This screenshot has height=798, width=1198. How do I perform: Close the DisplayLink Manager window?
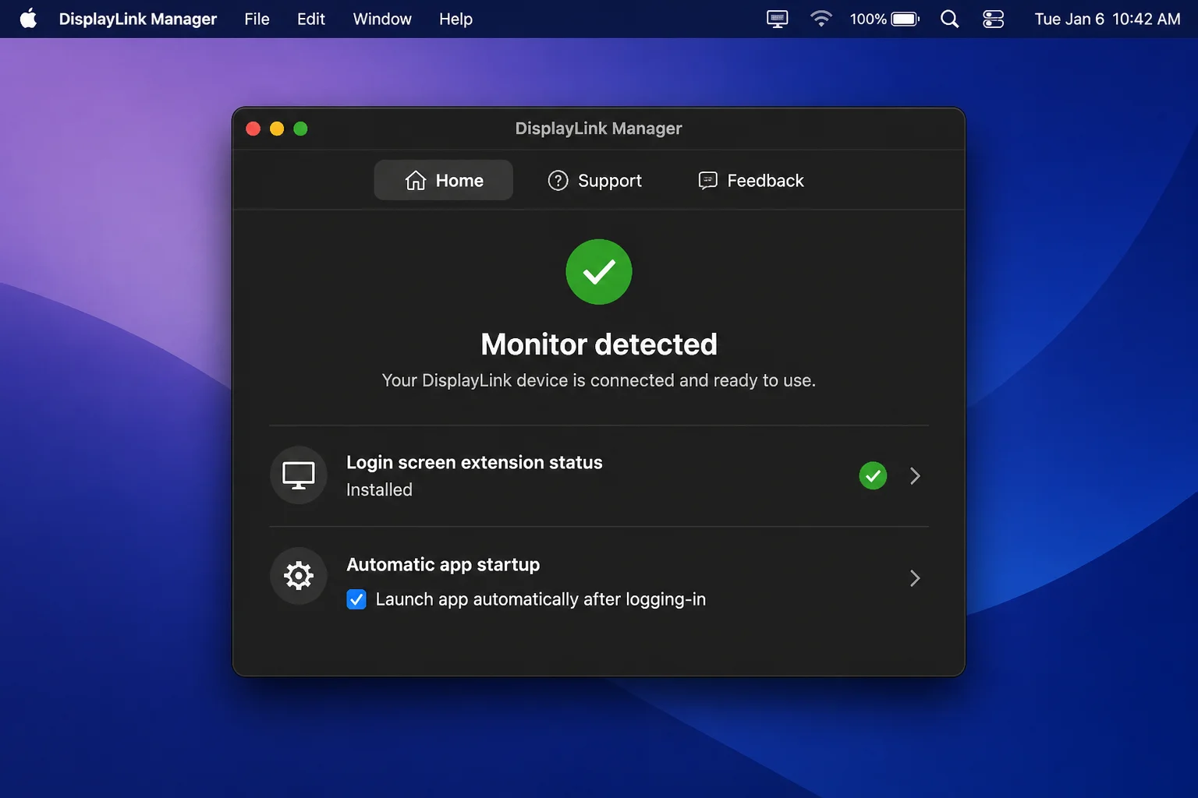pyautogui.click(x=253, y=129)
